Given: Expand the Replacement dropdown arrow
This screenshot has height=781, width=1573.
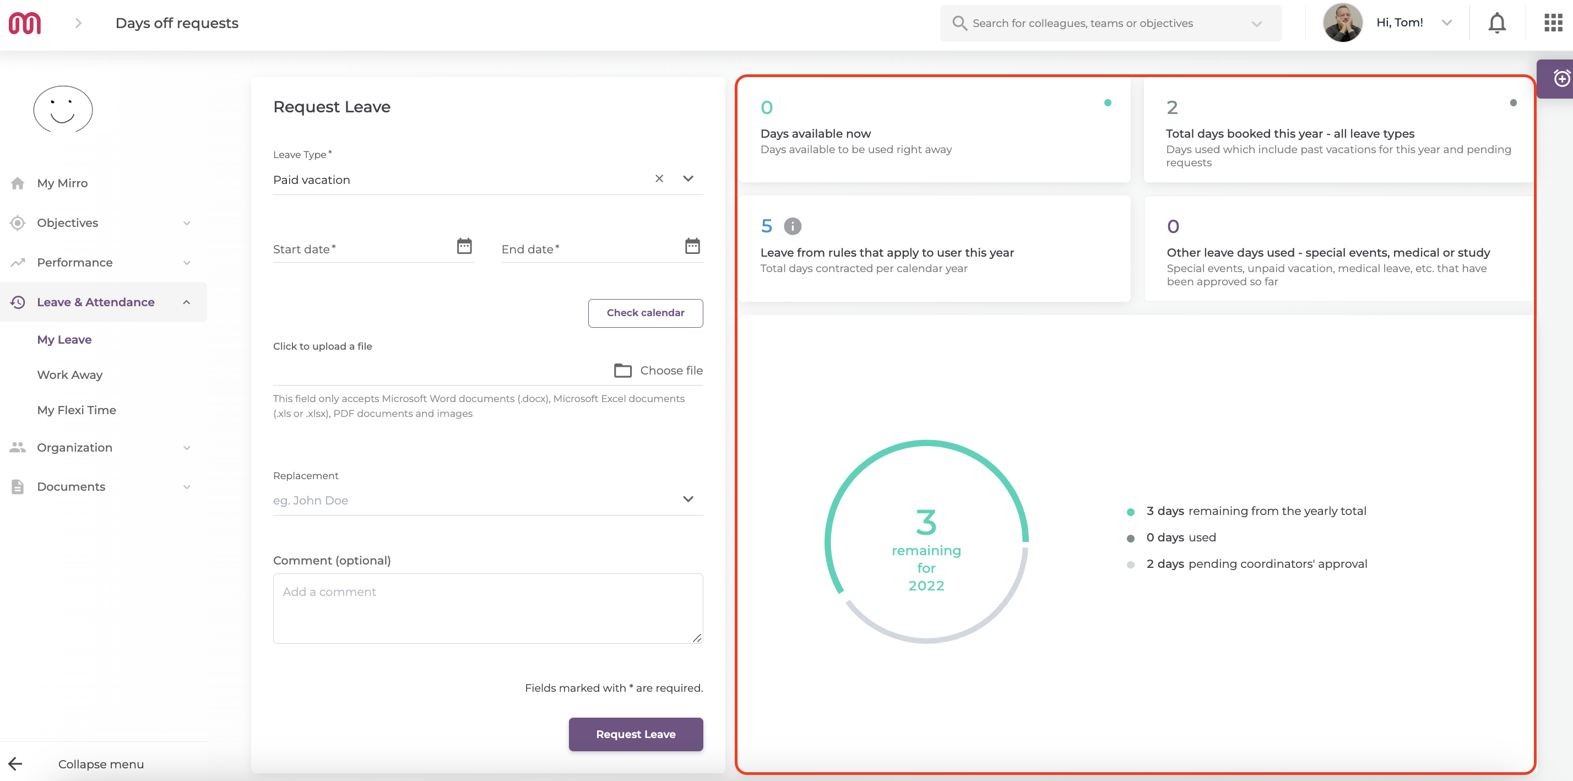Looking at the screenshot, I should [688, 500].
